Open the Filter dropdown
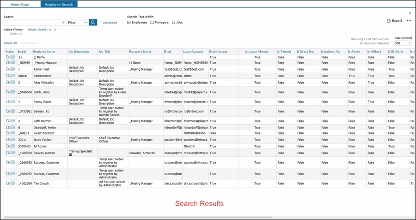The width and height of the screenshot is (416, 220). point(77,22)
